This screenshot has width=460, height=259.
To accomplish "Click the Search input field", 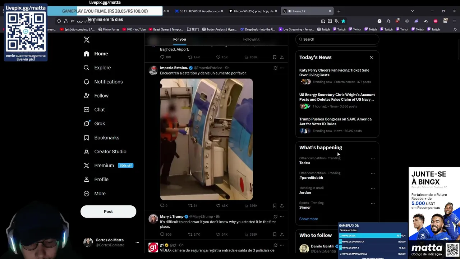I will click(337, 39).
